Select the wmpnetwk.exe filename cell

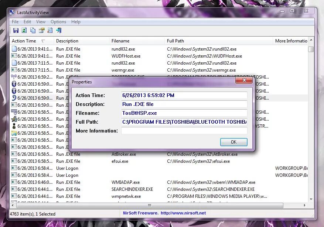[x=126, y=196]
